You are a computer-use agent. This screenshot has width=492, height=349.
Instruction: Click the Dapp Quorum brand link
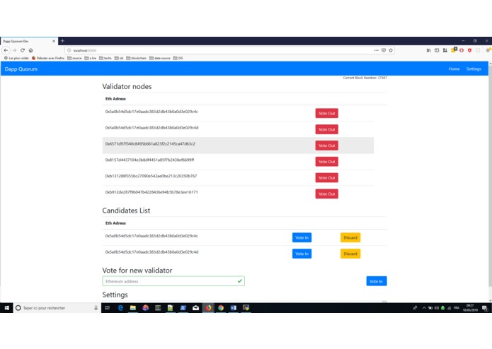(21, 69)
